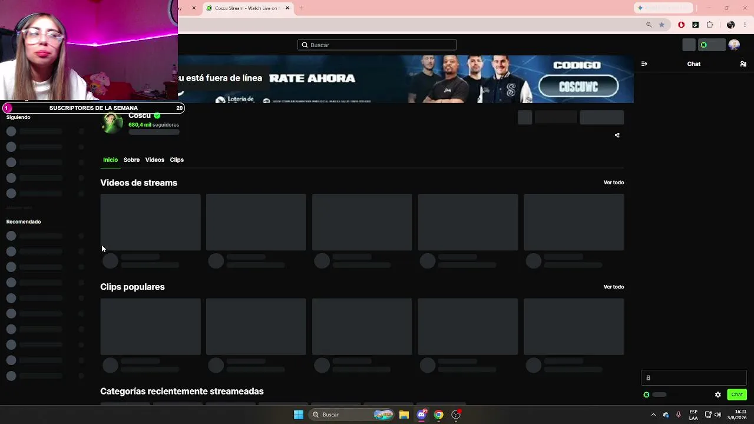
Task: Switch to the Sobre tab
Action: point(131,160)
